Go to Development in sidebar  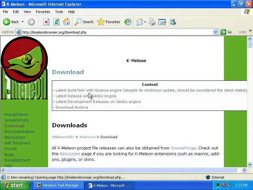pos(18,160)
